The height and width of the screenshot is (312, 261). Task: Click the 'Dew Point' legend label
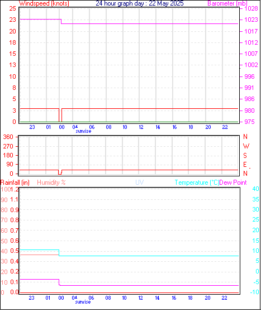tap(233, 183)
